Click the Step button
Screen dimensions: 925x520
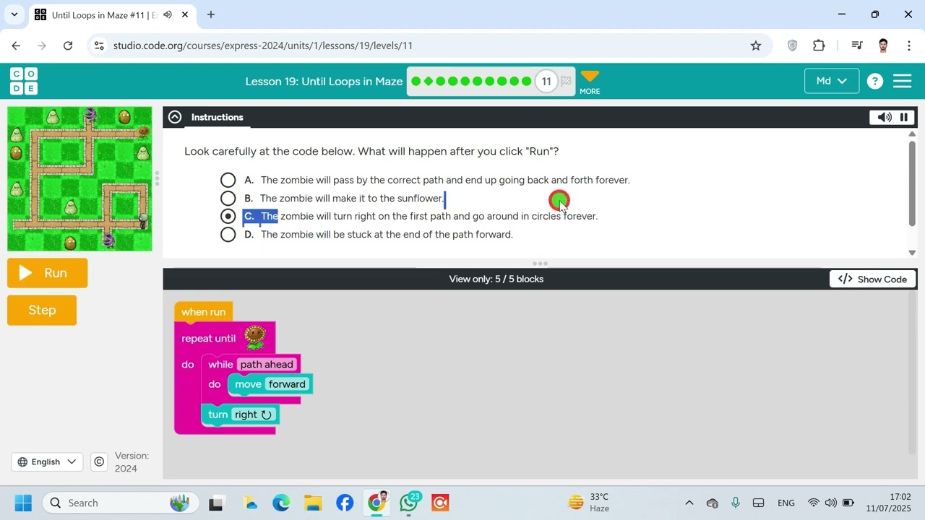tap(42, 310)
